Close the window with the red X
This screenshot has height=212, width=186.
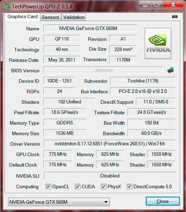pyautogui.click(x=173, y=5)
